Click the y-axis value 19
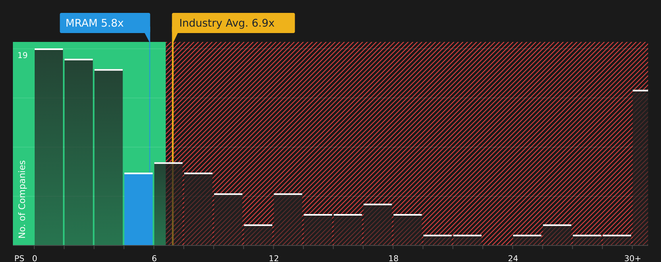This screenshot has width=661, height=262. pos(23,55)
